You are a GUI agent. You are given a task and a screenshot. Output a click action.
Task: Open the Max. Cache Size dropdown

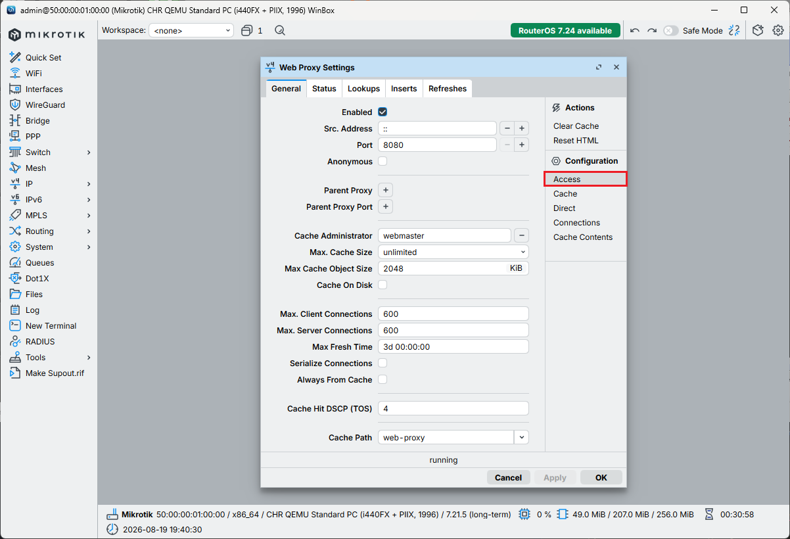click(x=453, y=252)
